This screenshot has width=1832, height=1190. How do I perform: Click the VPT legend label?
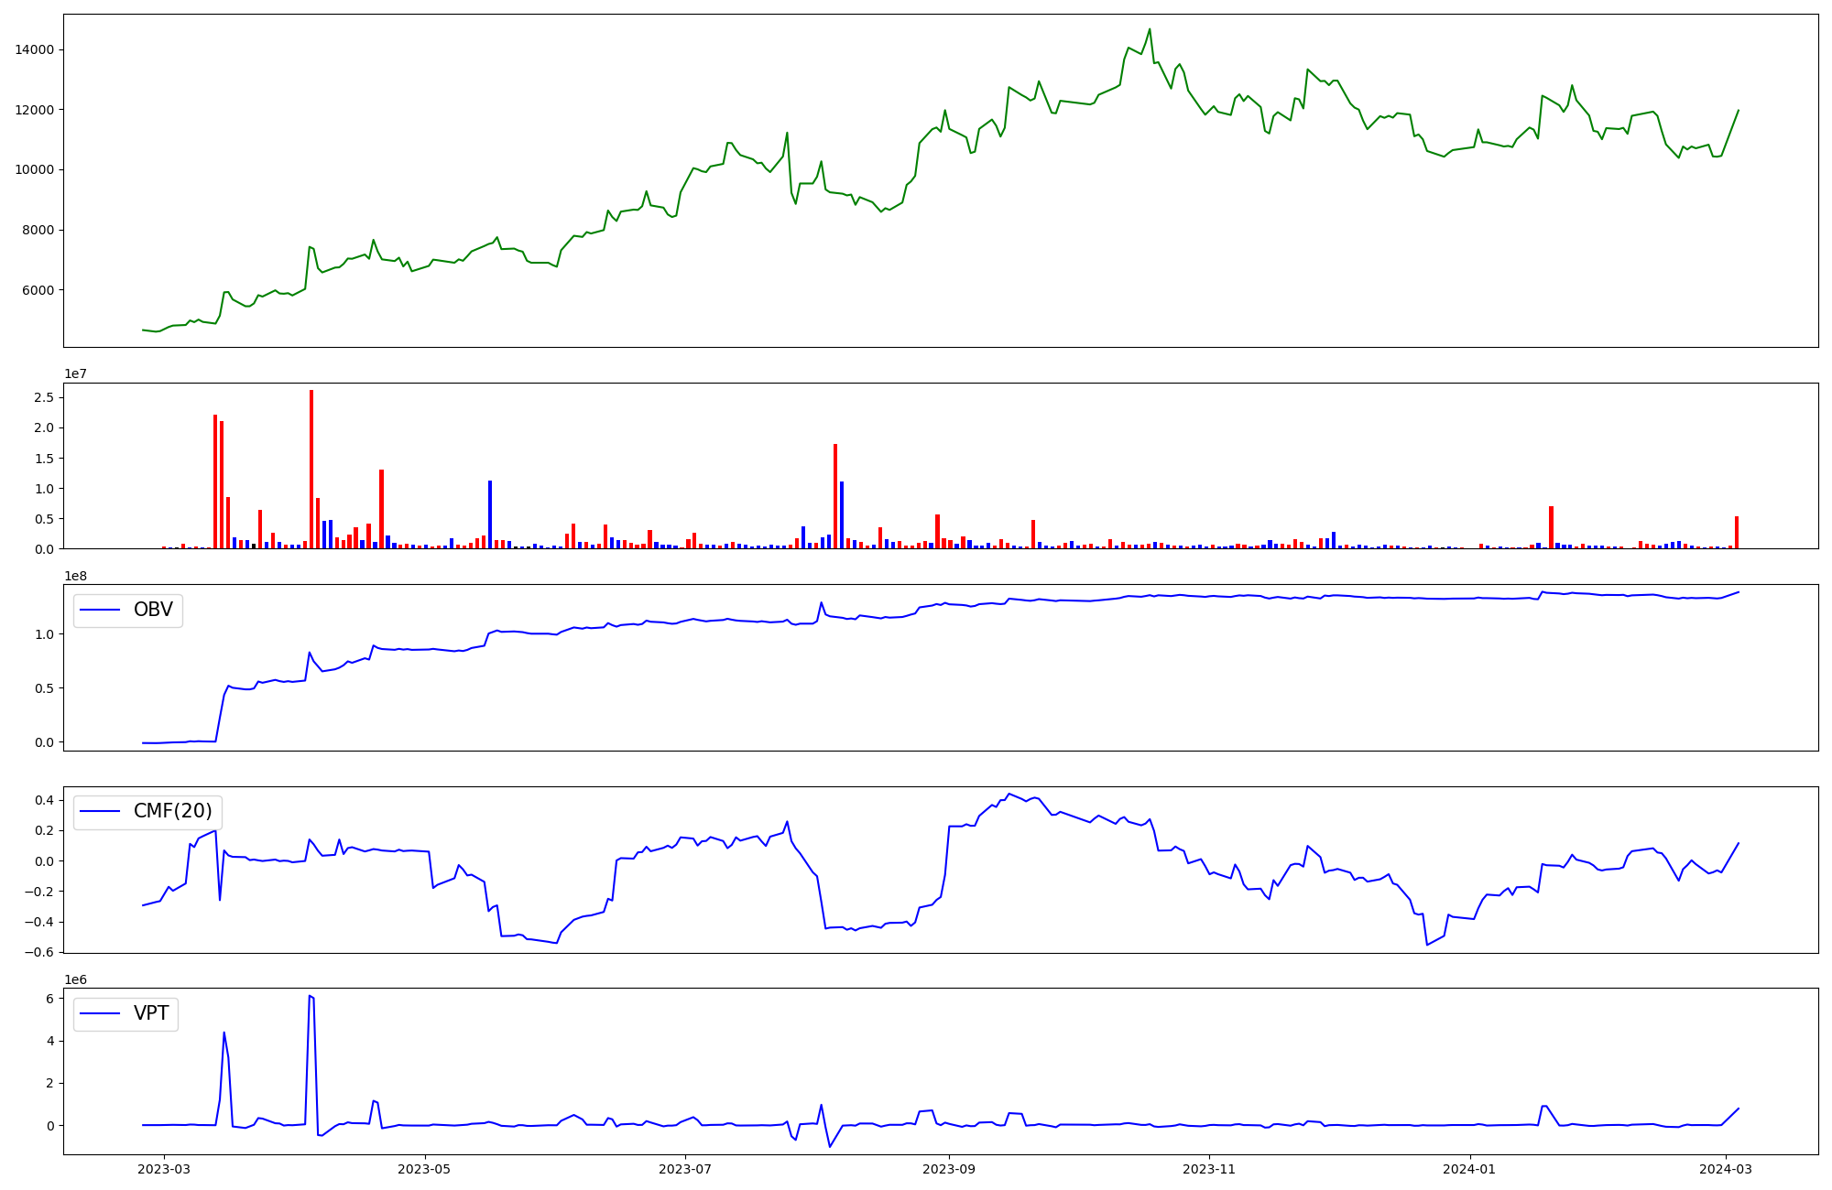pos(151,1014)
